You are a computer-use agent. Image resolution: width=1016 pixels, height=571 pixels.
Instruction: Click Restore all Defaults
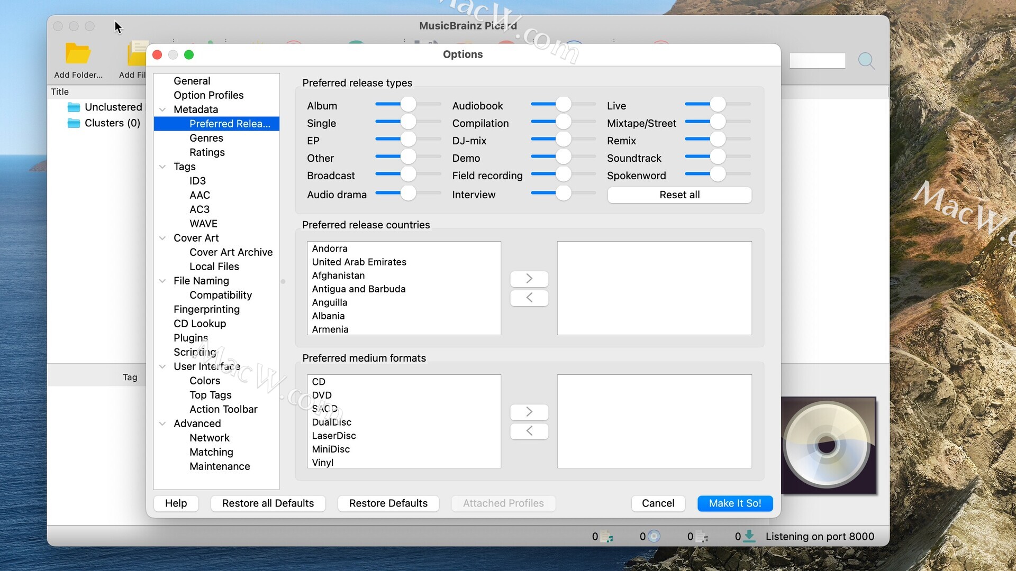tap(268, 503)
